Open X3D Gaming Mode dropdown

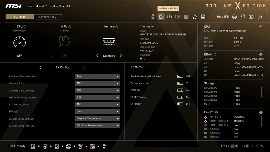(98, 104)
